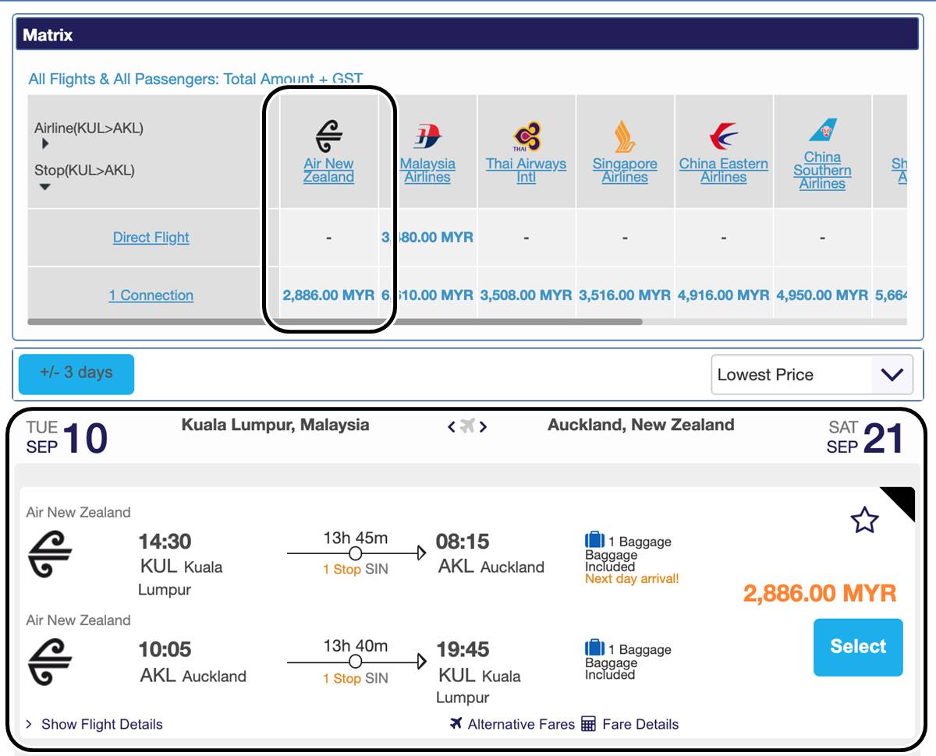Click Kuala Lumpur, Malaysia heading
This screenshot has height=756, width=936.
pos(275,425)
